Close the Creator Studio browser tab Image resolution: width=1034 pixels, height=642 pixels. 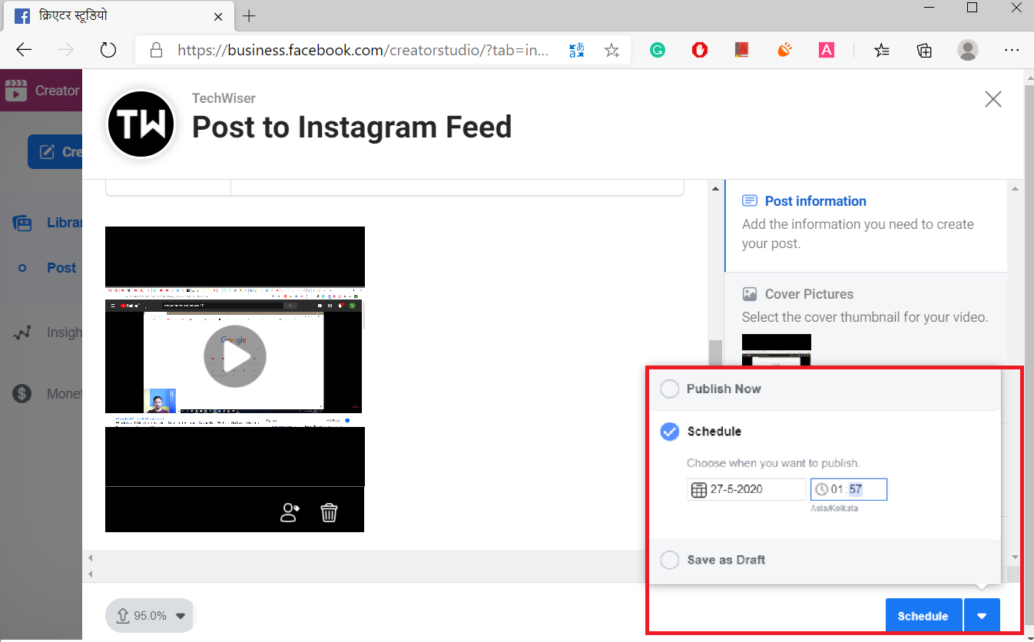click(x=218, y=16)
